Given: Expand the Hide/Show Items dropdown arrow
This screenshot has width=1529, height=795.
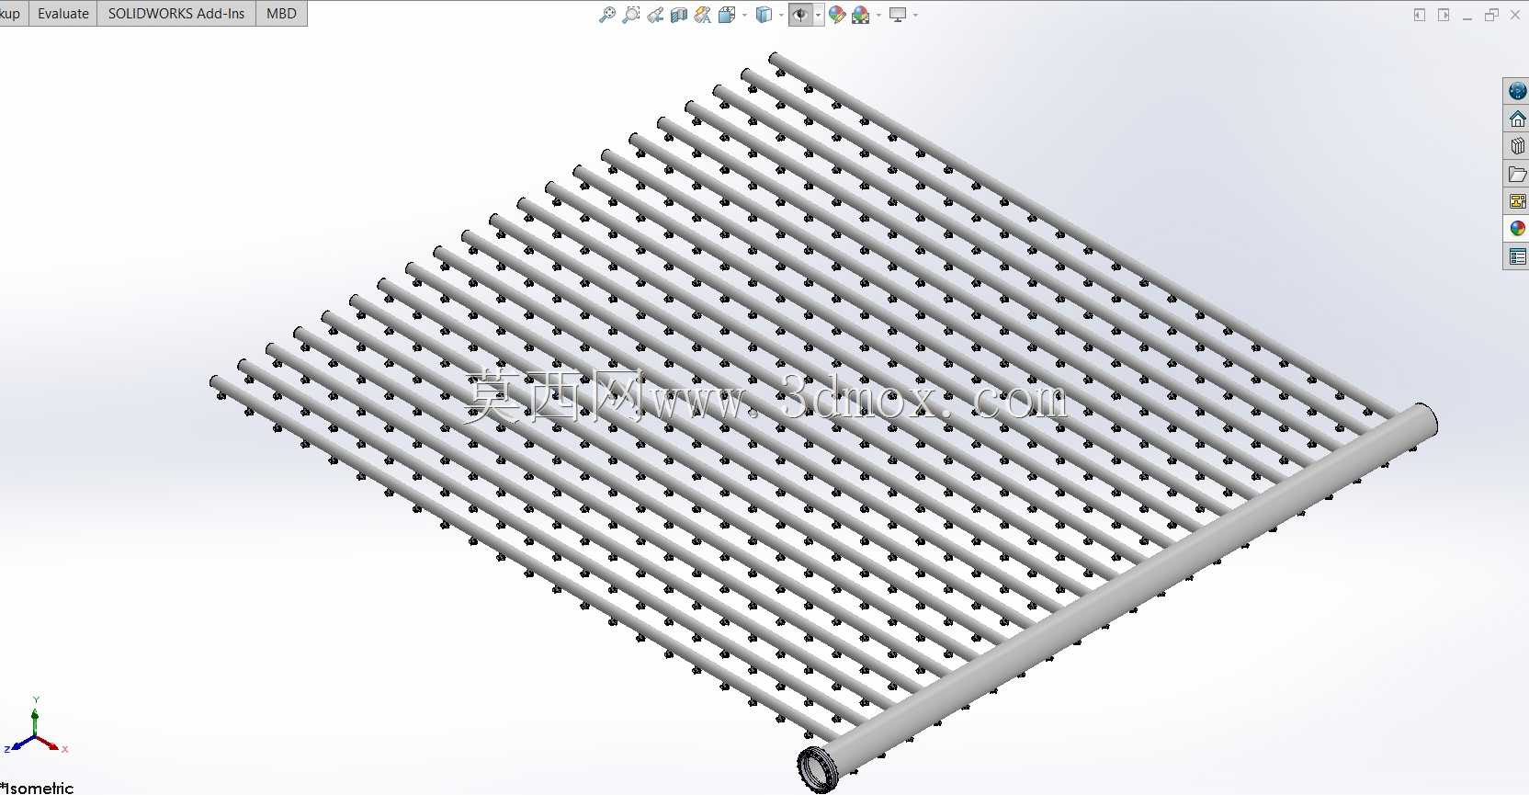Looking at the screenshot, I should click(818, 15).
